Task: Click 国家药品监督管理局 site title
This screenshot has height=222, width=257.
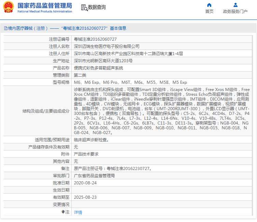Action: click(45, 5)
